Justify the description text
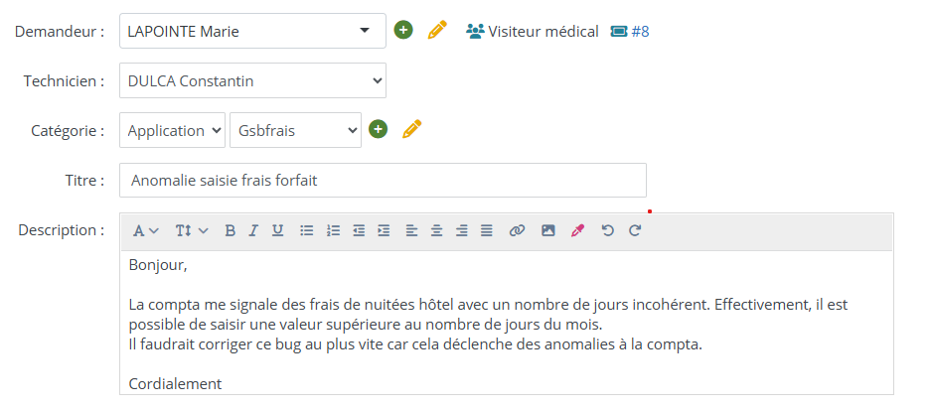 487,230
